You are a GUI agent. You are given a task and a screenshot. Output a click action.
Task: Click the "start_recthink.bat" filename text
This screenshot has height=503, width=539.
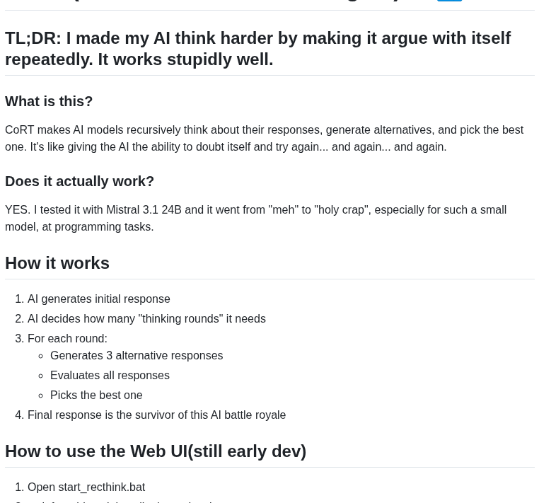(101, 487)
